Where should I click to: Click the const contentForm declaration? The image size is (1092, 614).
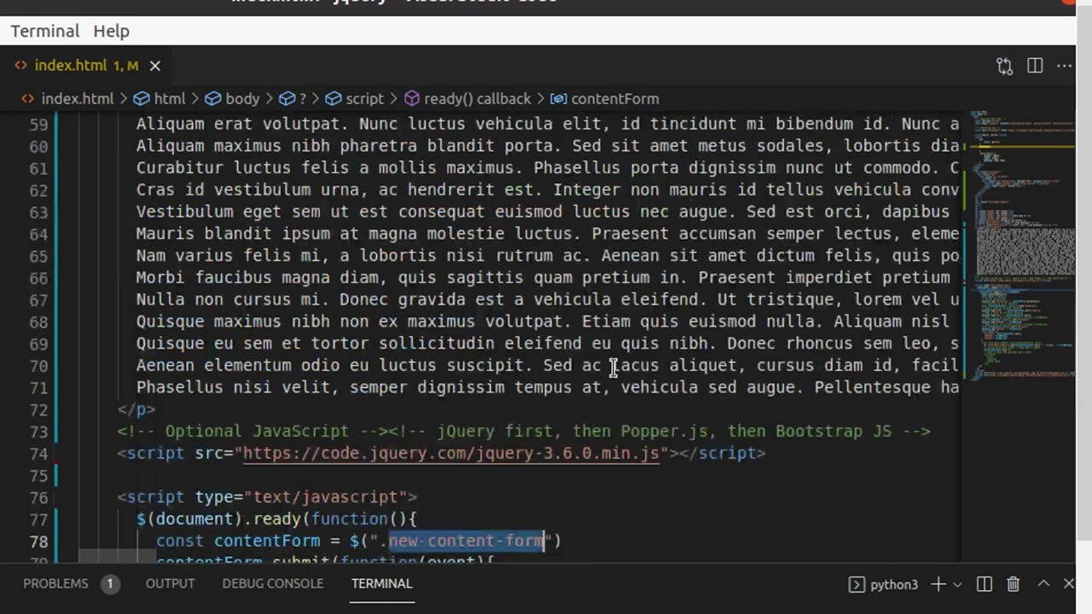(238, 541)
